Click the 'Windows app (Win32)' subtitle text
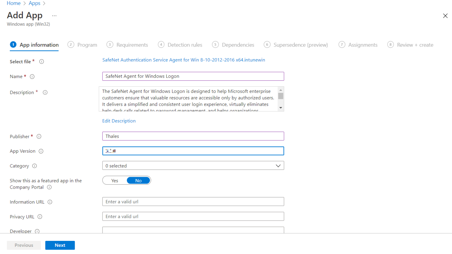The height and width of the screenshot is (254, 452). [x=28, y=24]
